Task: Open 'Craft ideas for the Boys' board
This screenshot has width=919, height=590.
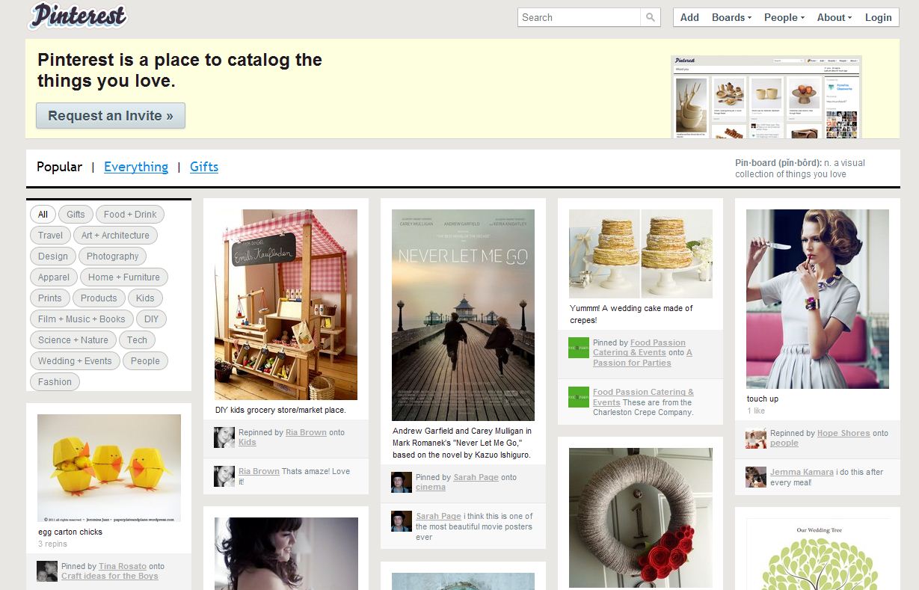Action: [x=110, y=577]
